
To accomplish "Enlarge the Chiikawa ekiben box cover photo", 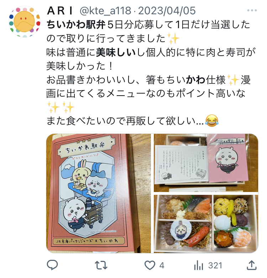I will [99, 193].
